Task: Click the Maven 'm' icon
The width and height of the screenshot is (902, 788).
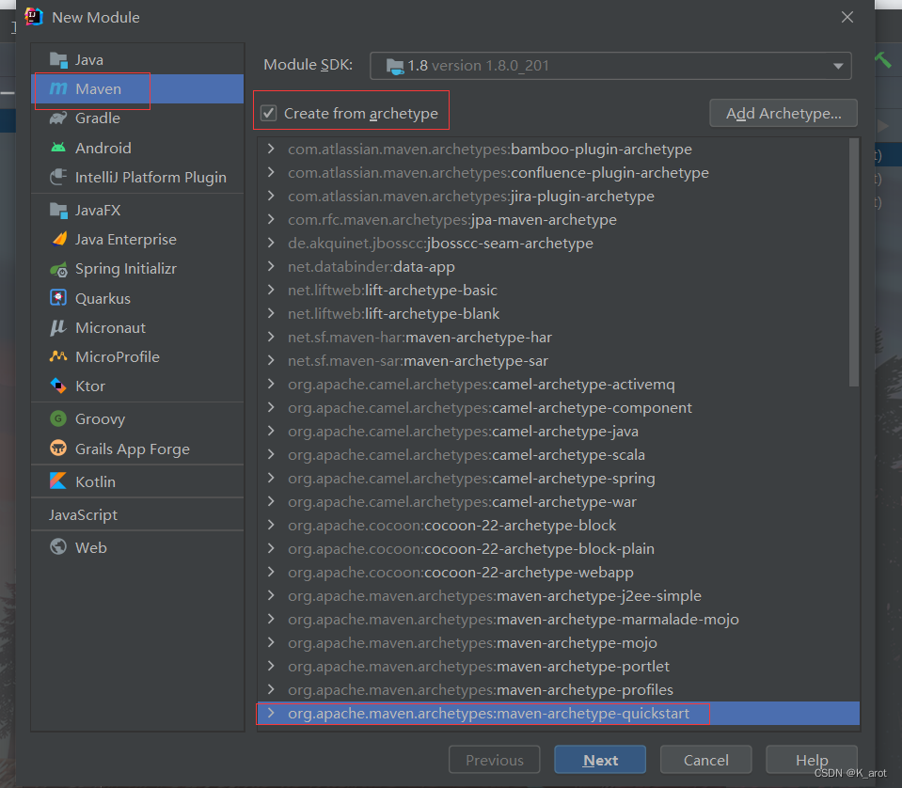Action: [x=58, y=88]
